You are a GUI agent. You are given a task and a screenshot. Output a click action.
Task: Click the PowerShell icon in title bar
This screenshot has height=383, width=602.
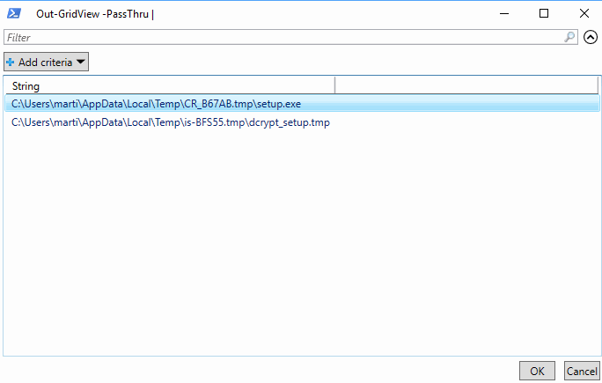(14, 13)
